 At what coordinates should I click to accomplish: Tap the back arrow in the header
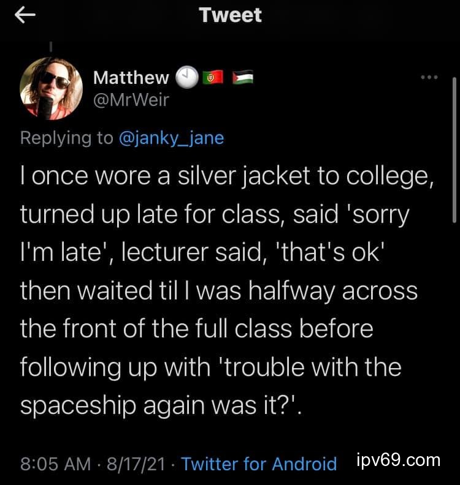click(x=26, y=16)
